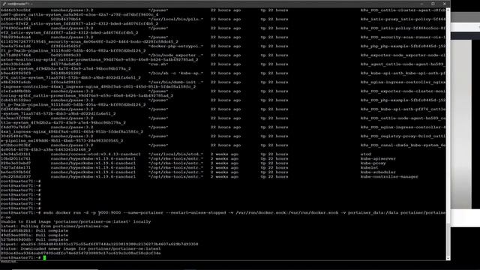Click the 'etcd' container name
The image size is (480, 270).
(x=365, y=154)
